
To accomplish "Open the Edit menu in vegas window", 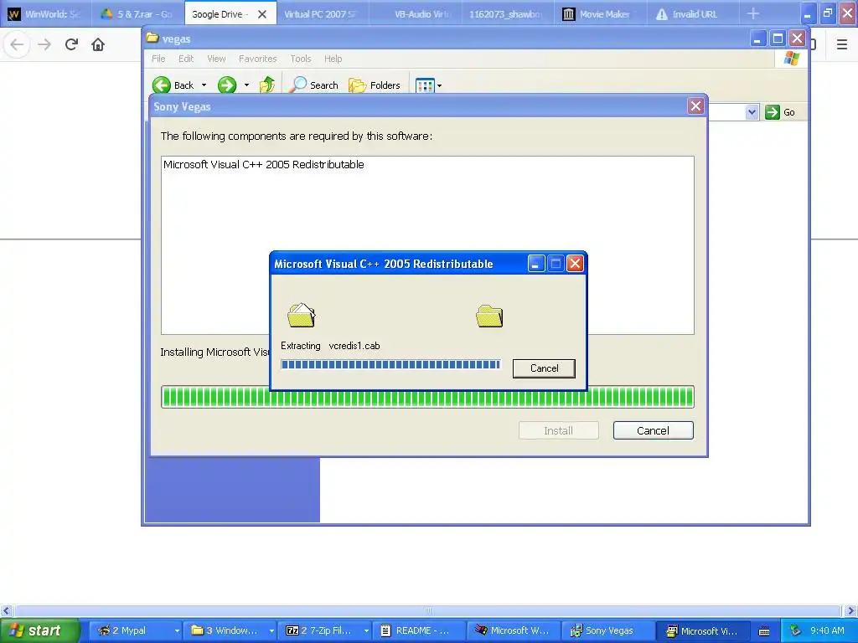I will coord(186,59).
